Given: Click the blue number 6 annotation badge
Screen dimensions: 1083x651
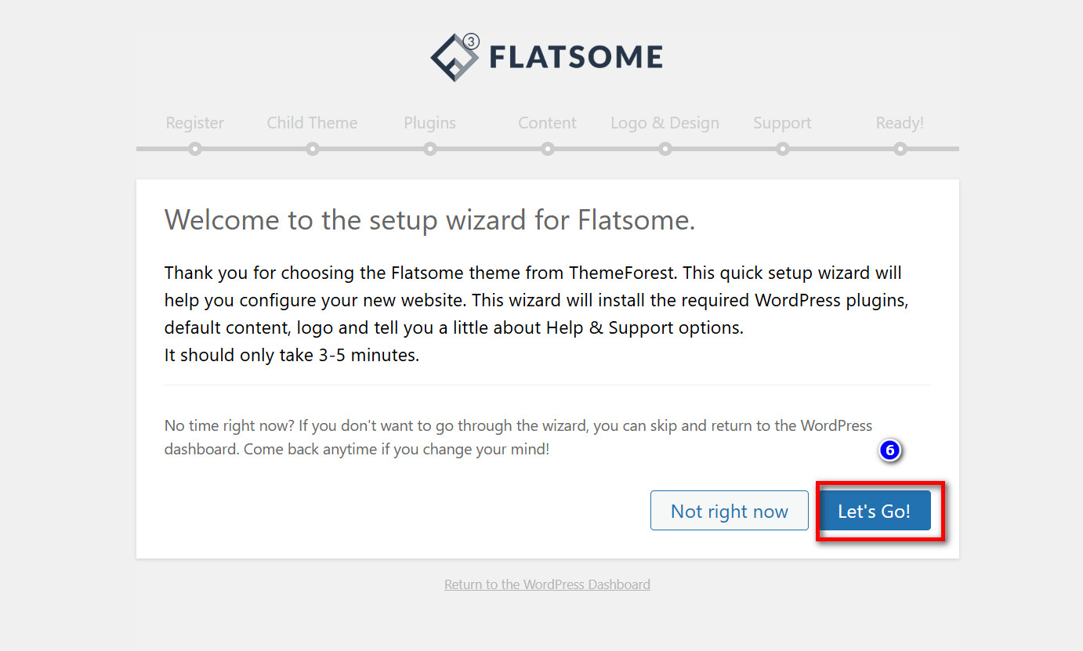Looking at the screenshot, I should (891, 451).
